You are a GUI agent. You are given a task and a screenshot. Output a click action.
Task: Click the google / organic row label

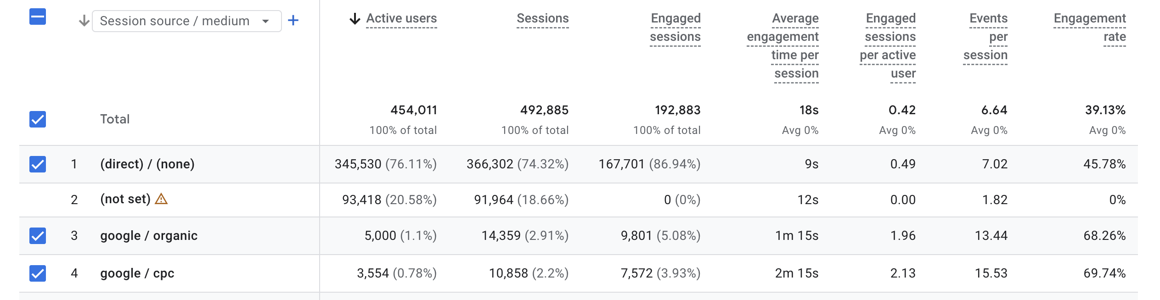coord(149,236)
